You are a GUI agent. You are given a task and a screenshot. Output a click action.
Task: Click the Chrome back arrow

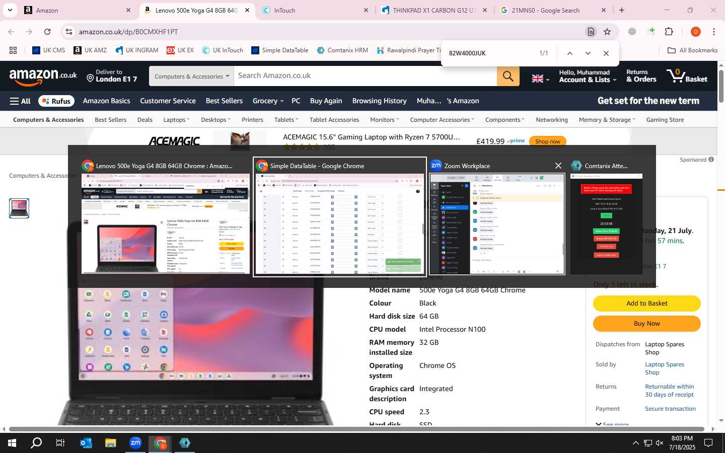click(x=11, y=32)
